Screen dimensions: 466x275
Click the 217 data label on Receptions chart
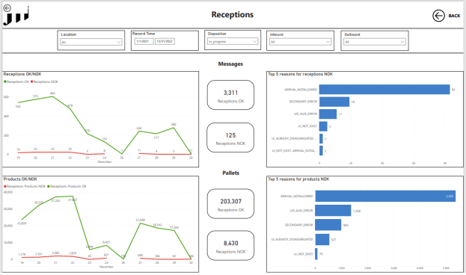pos(156,137)
